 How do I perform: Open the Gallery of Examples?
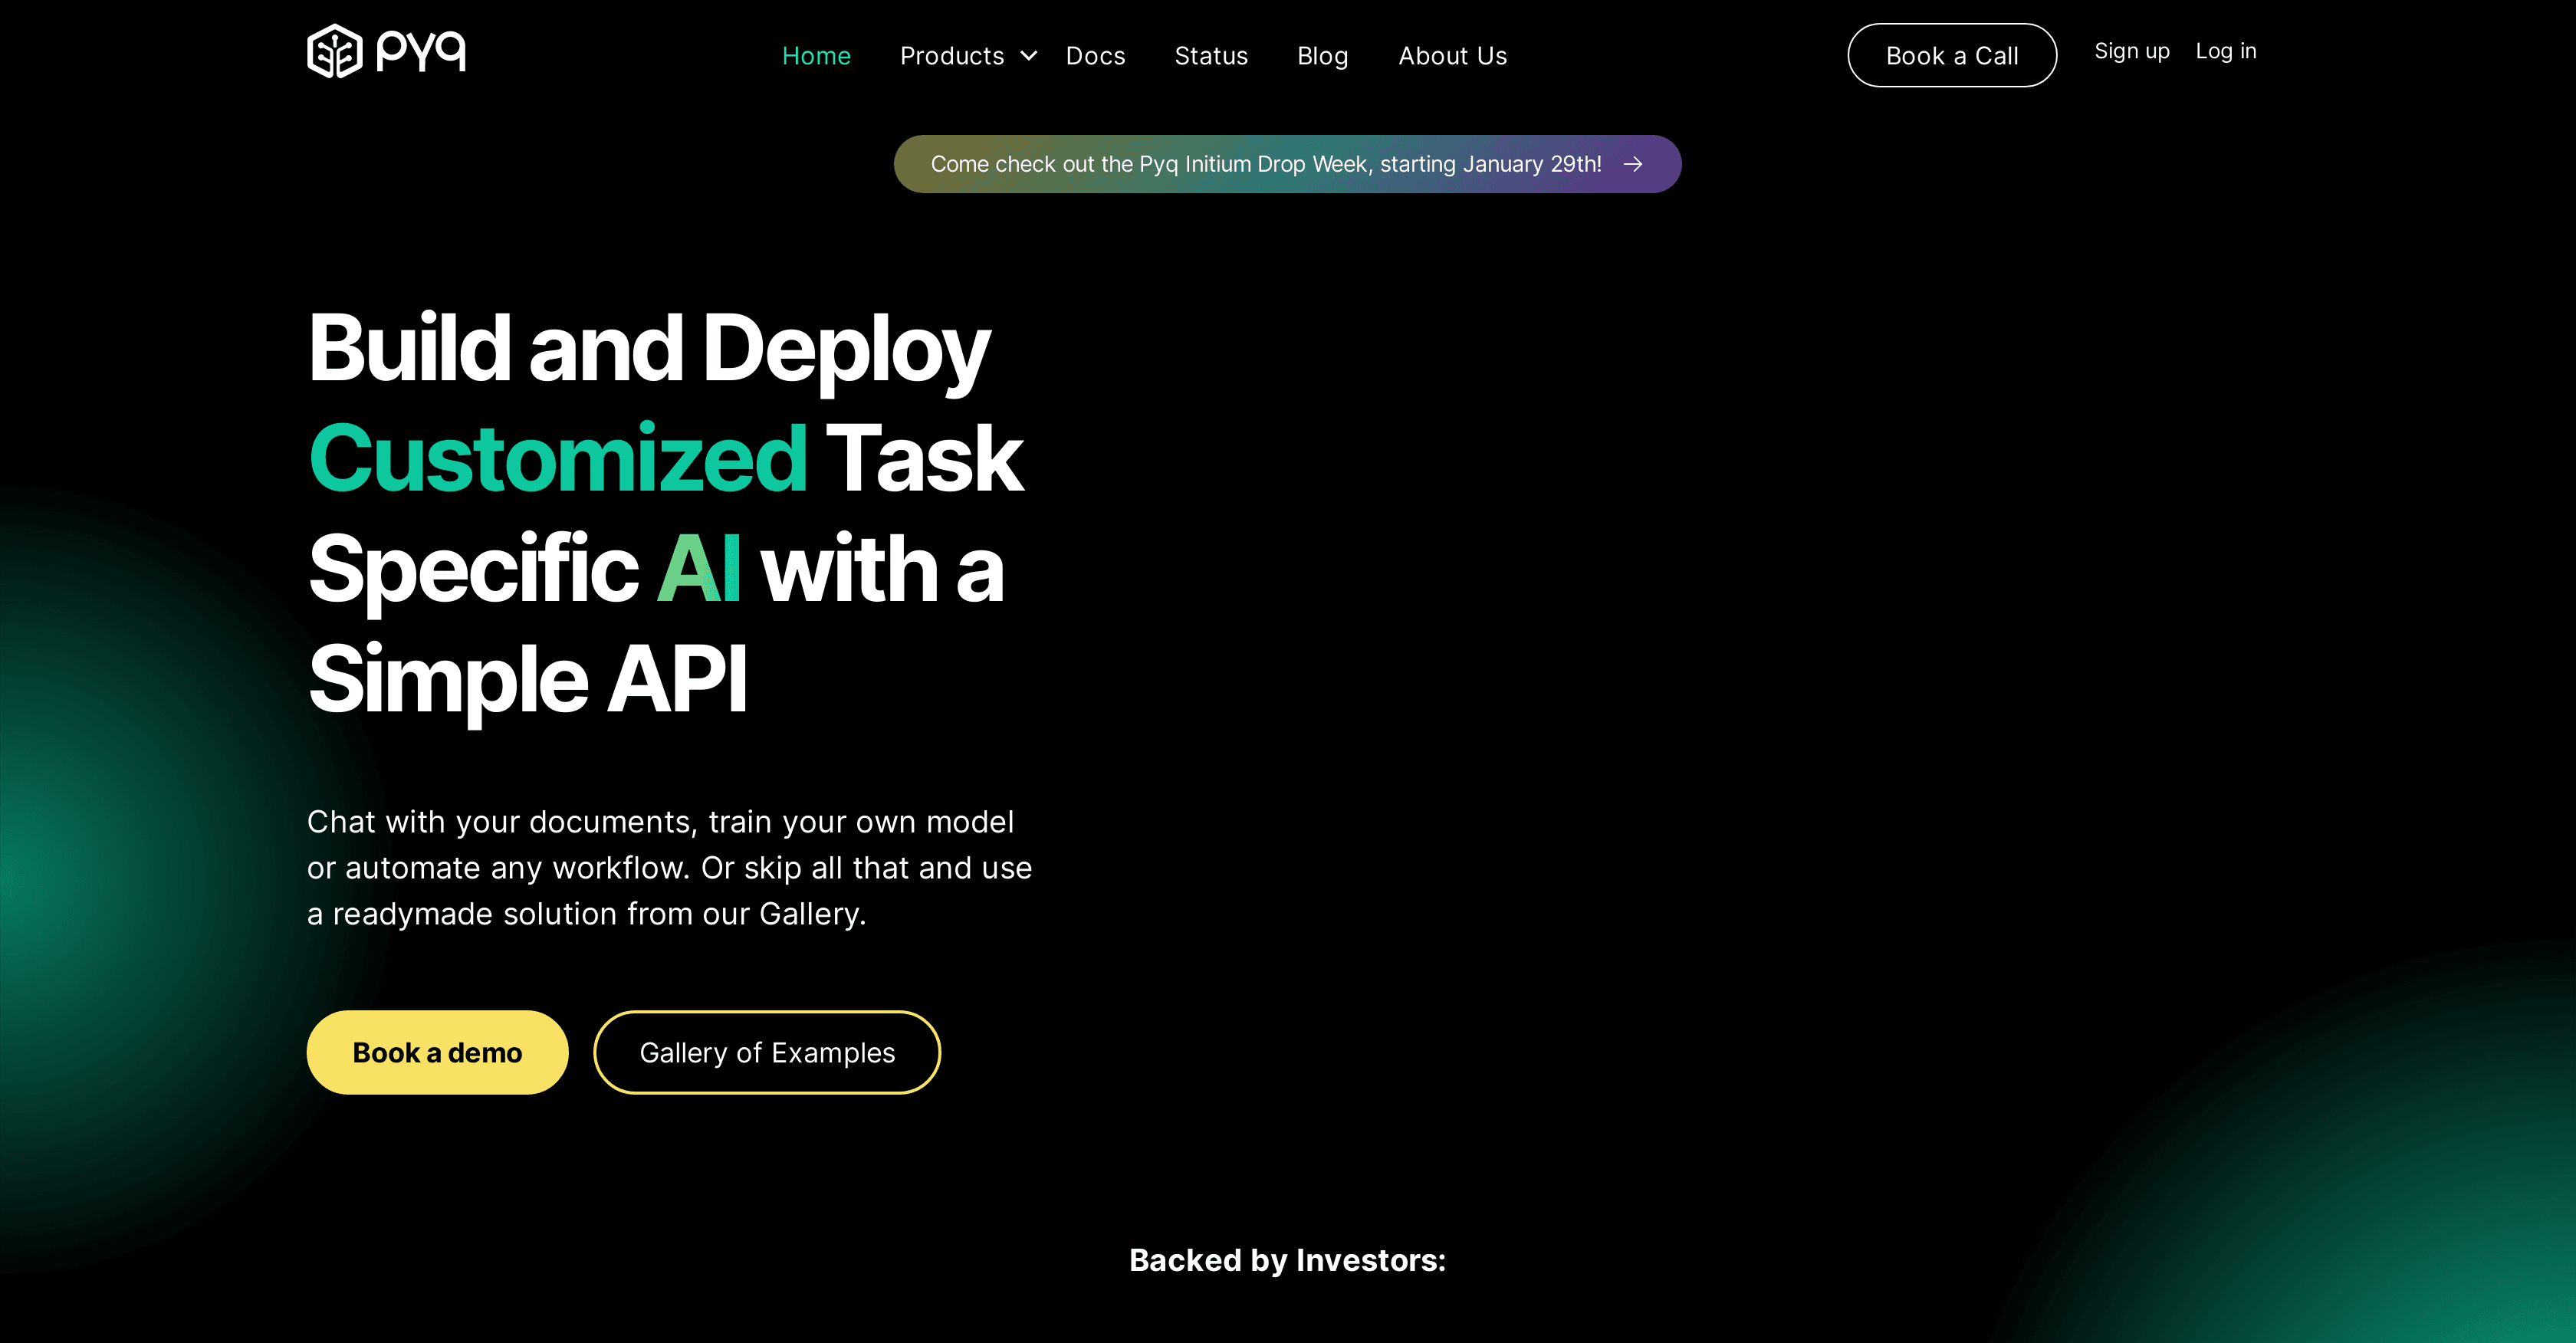click(x=767, y=1052)
